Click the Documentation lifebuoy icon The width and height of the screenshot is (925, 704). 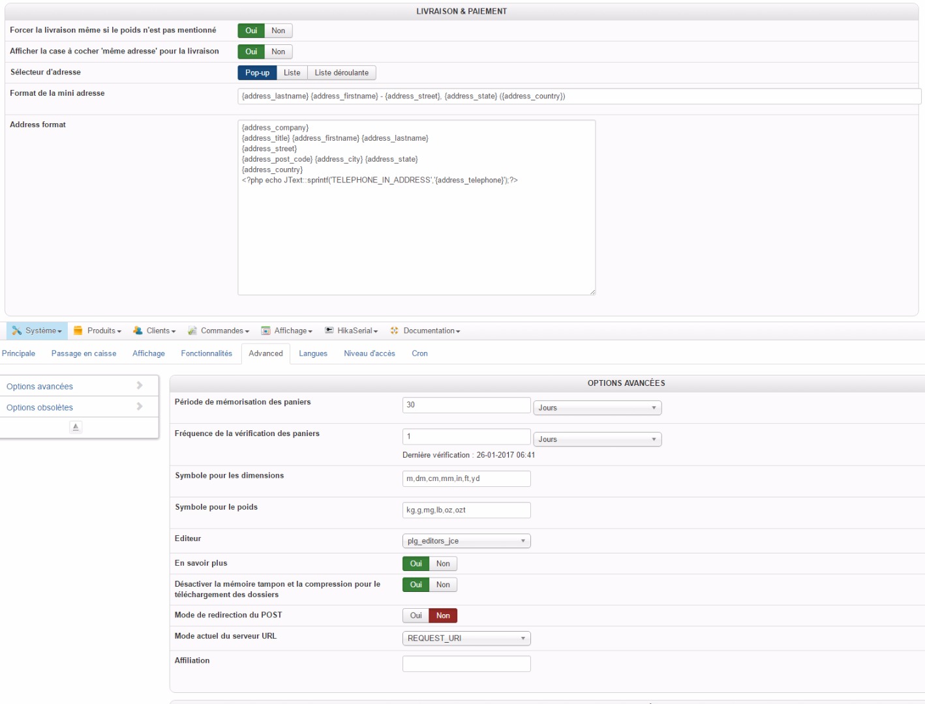point(395,331)
